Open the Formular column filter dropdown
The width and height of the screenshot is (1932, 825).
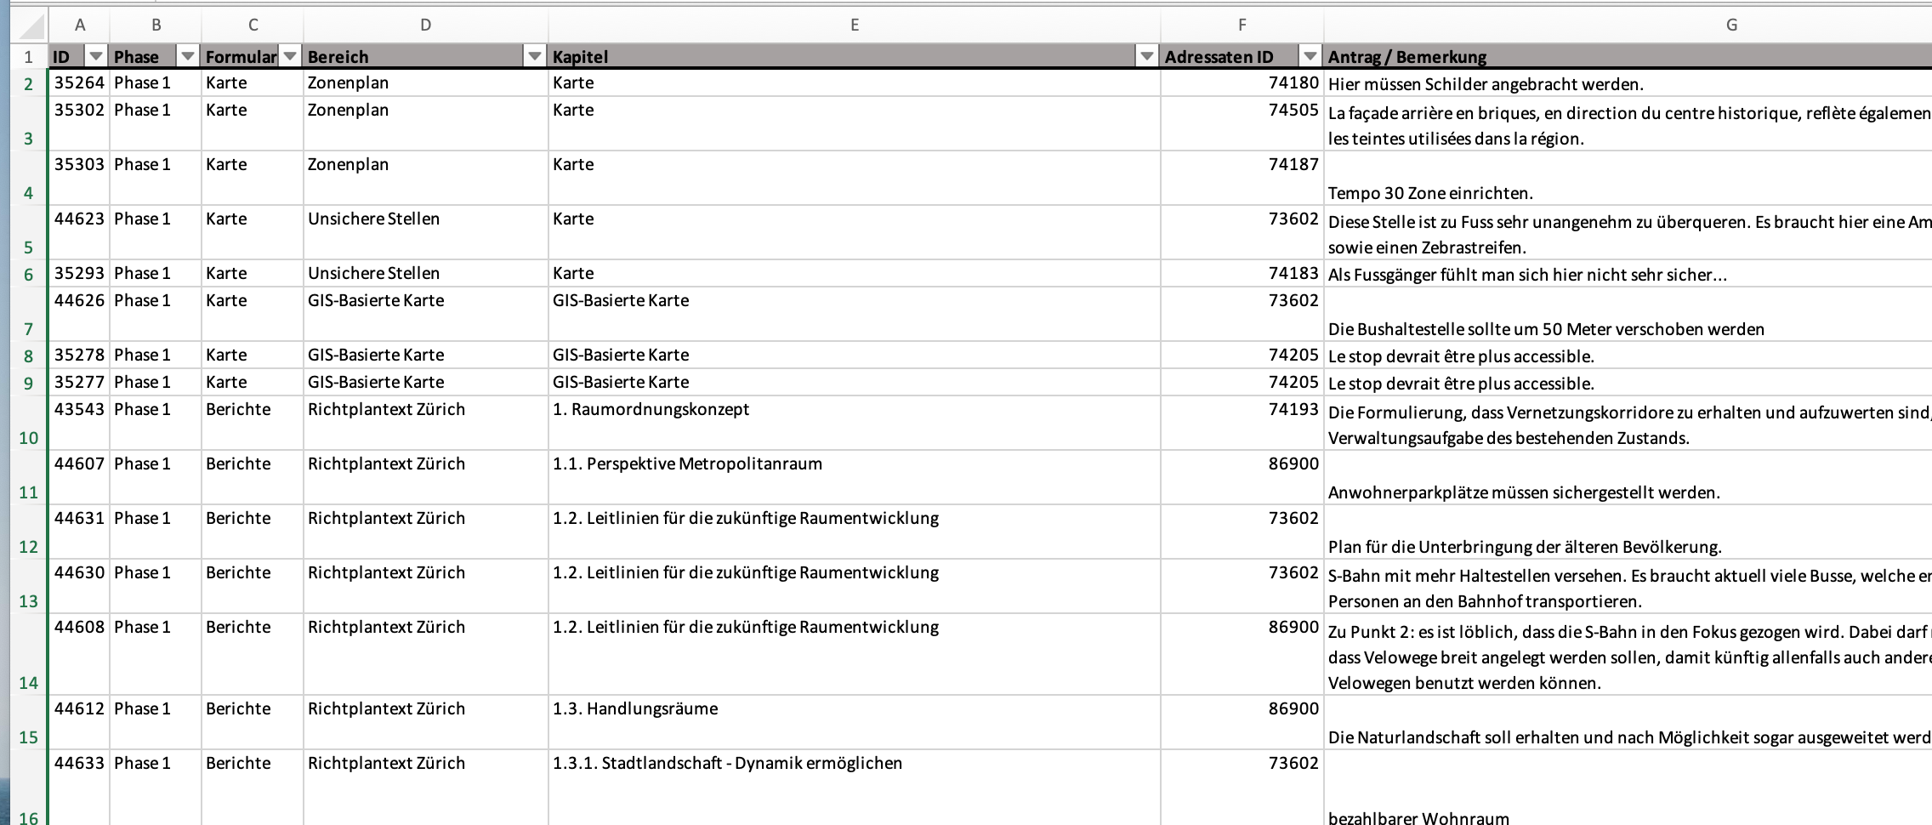(x=290, y=56)
